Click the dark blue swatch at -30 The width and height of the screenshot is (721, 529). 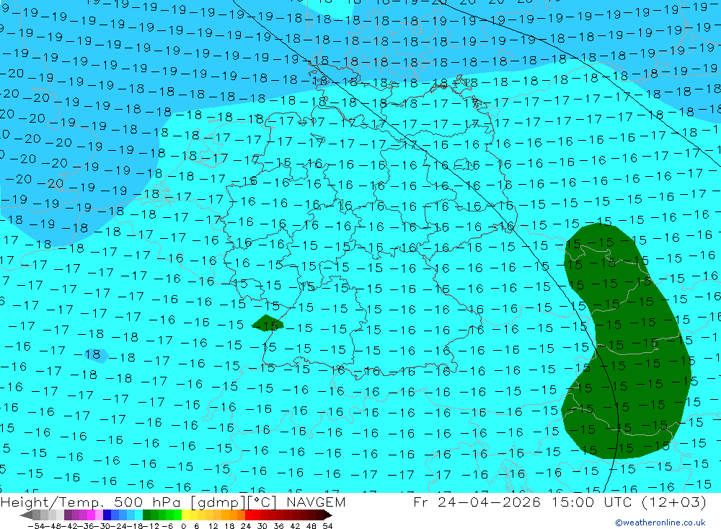[x=107, y=515]
